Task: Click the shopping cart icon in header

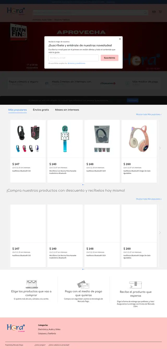Action: point(160,12)
